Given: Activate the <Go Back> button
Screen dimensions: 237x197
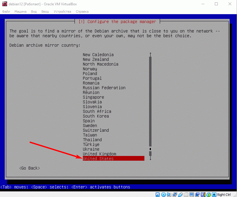Looking at the screenshot, I should 30,168.
